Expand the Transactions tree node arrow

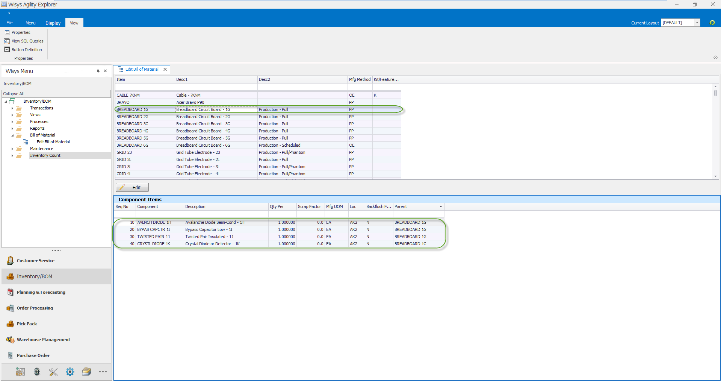point(12,108)
